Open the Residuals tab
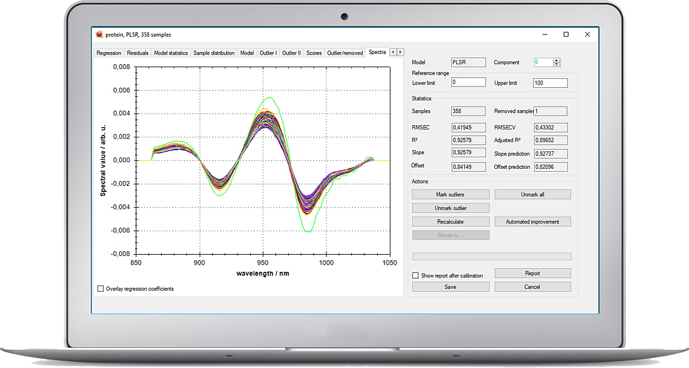This screenshot has width=689, height=368. (x=137, y=53)
